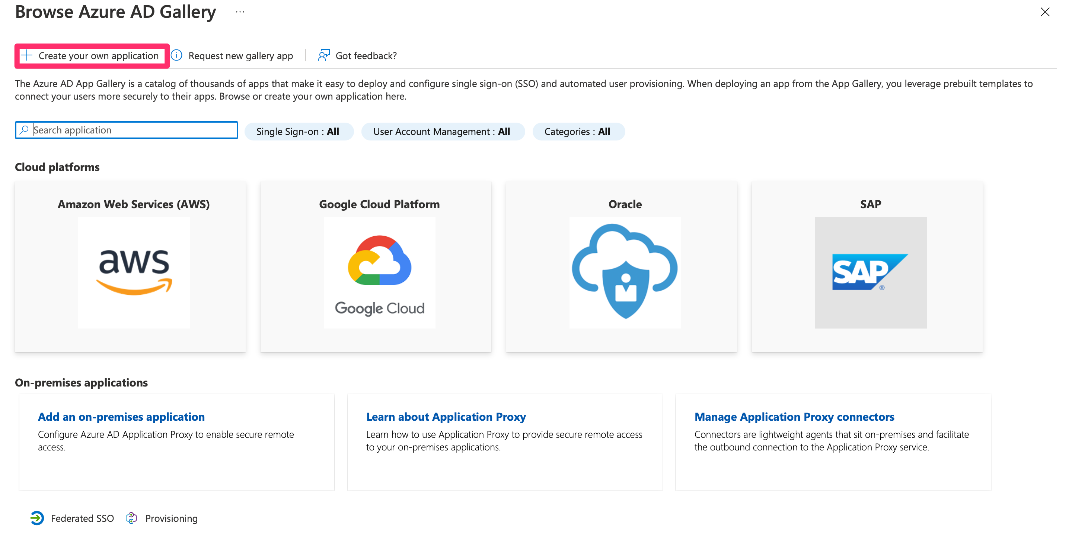1072x553 pixels.
Task: Open the Google Cloud Platform card title
Action: 380,204
